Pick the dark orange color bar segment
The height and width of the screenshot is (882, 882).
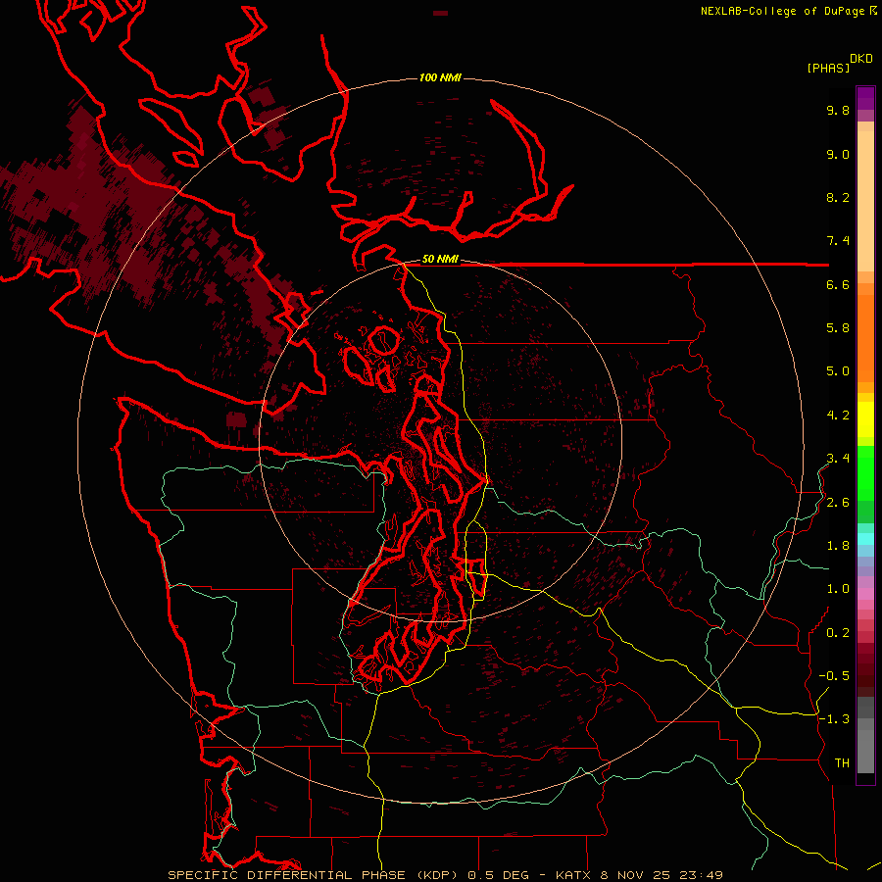coord(865,338)
